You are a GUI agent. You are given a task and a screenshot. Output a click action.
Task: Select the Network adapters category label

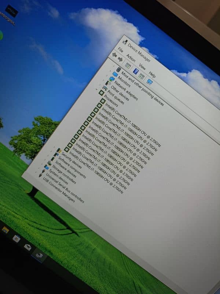pos(126,90)
